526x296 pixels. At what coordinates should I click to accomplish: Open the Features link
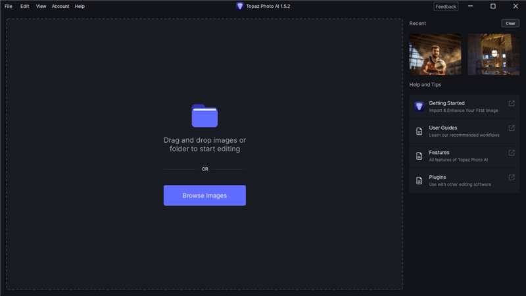click(464, 156)
